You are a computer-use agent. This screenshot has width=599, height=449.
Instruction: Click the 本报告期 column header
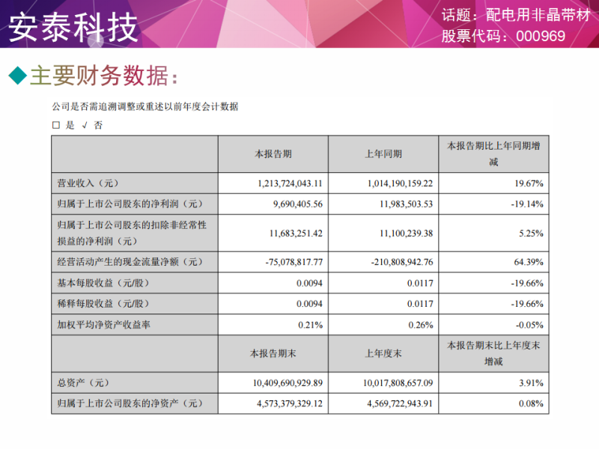(273, 154)
